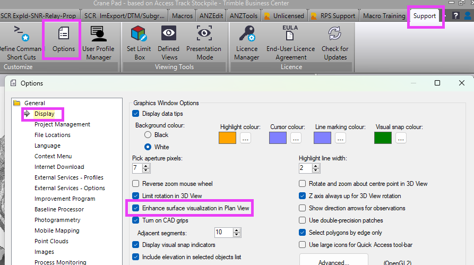
Task: Toggle Turn on CAD grips
Action: 136,220
